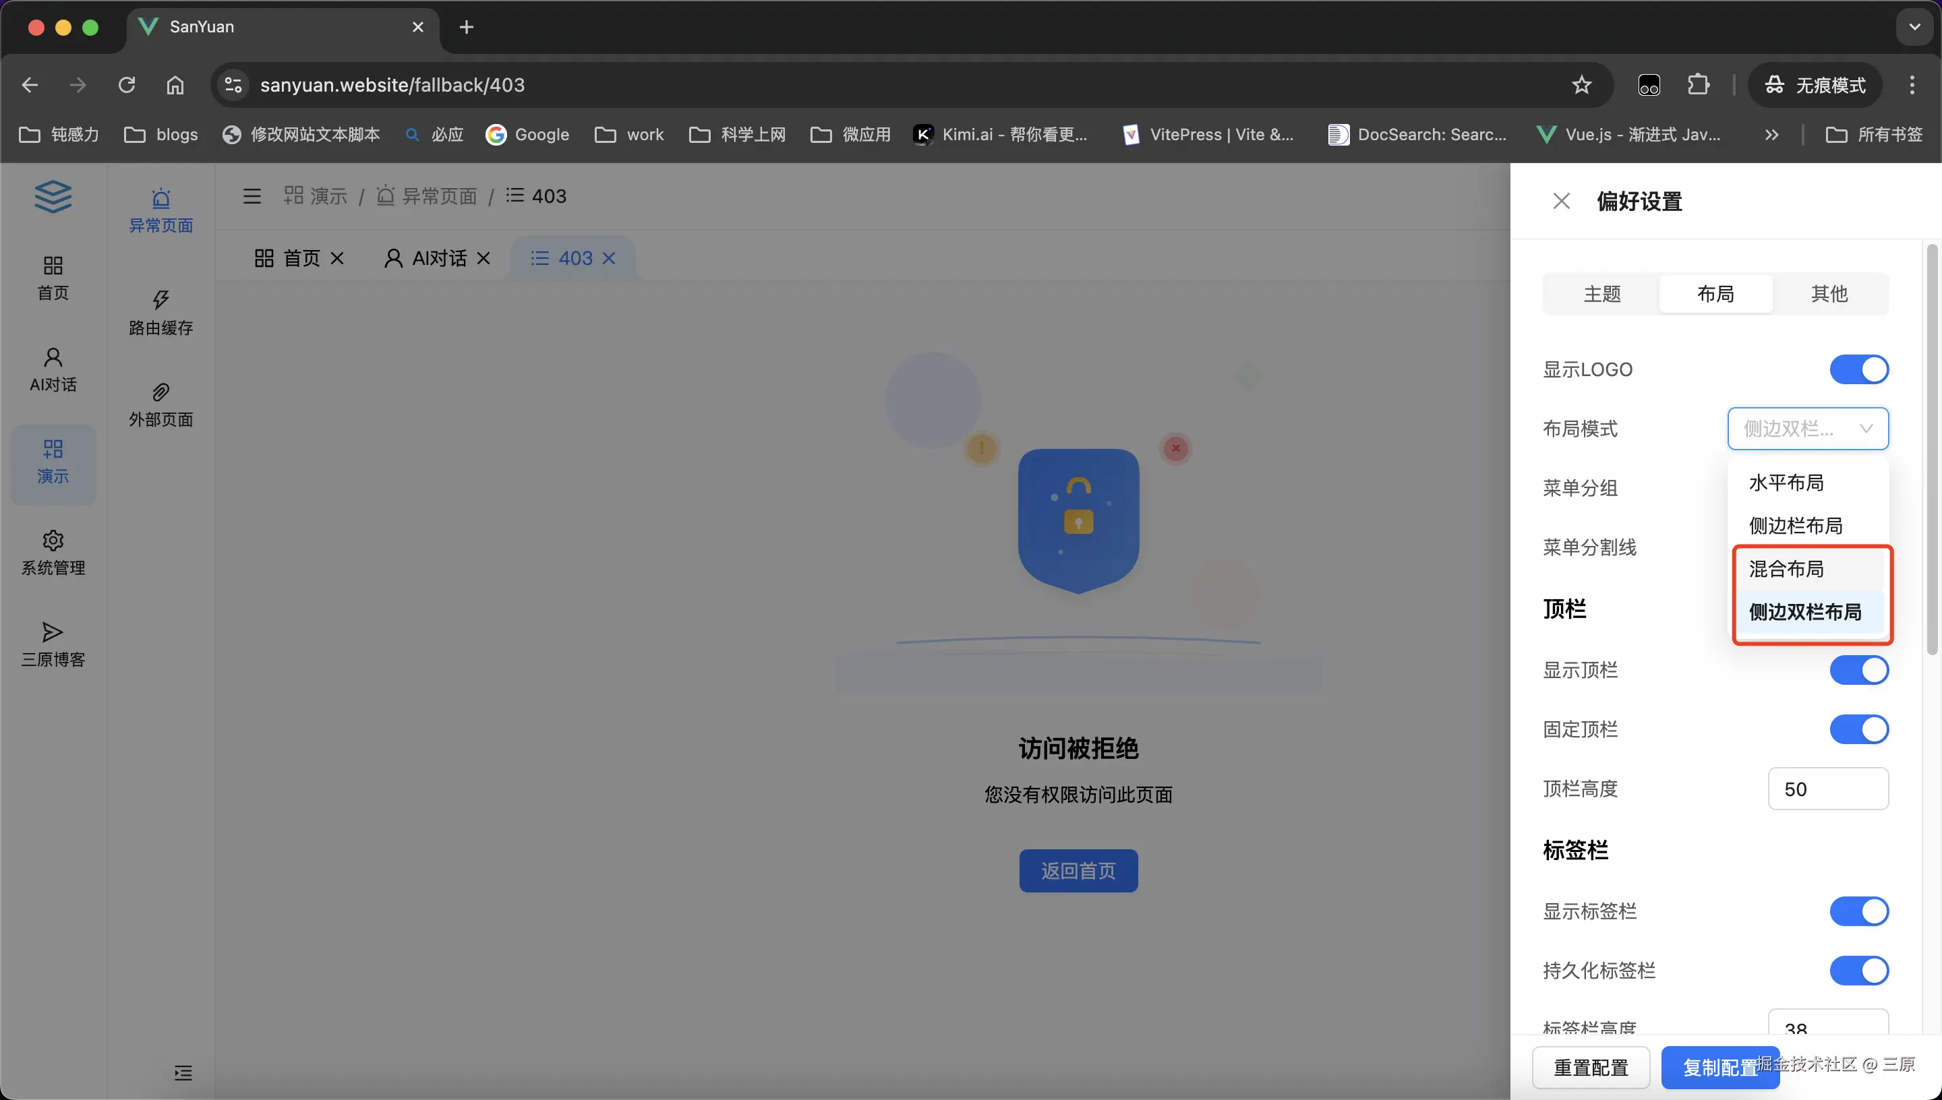Switch to the 主题 tab

click(1602, 294)
